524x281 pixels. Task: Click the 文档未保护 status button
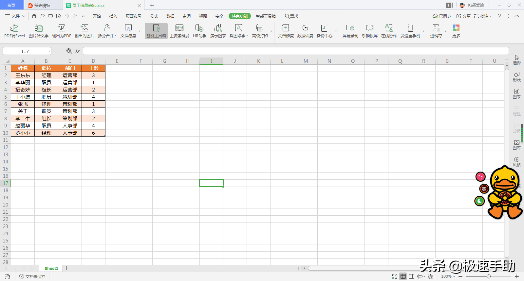point(32,276)
